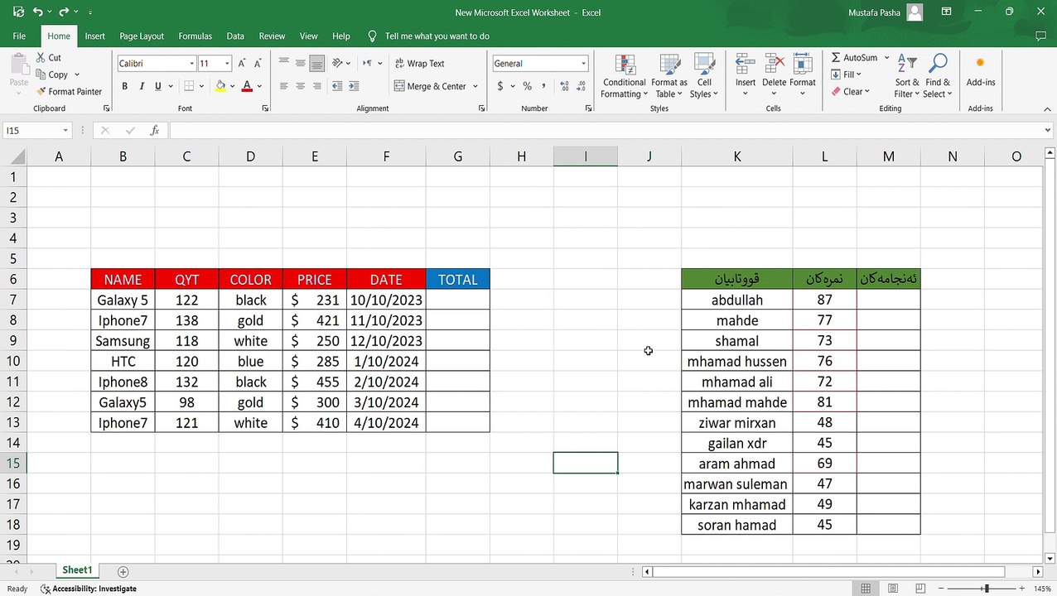Switch to the Data tab
Viewport: 1057px width, 596px height.
[235, 36]
